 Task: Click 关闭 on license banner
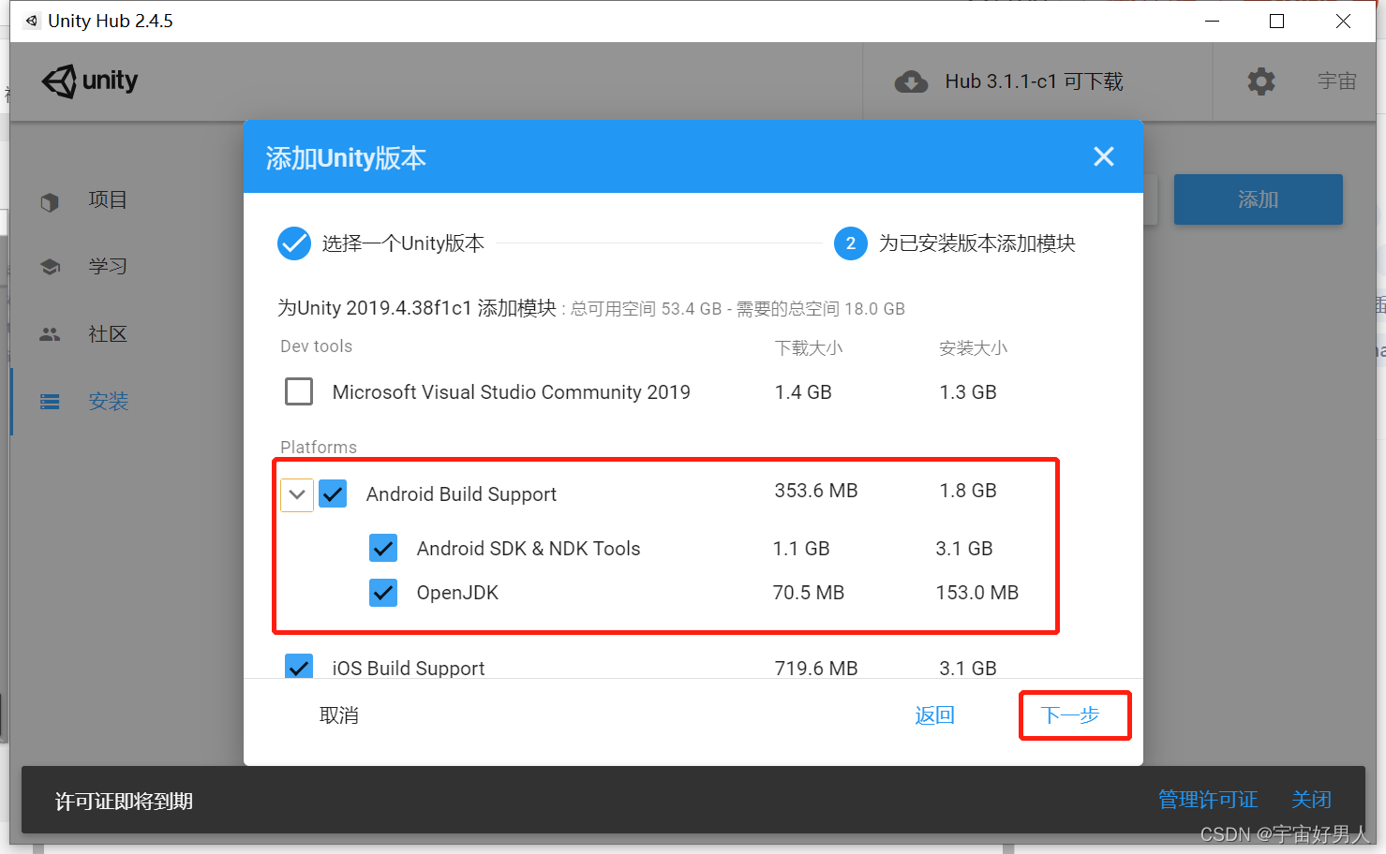[x=1311, y=800]
